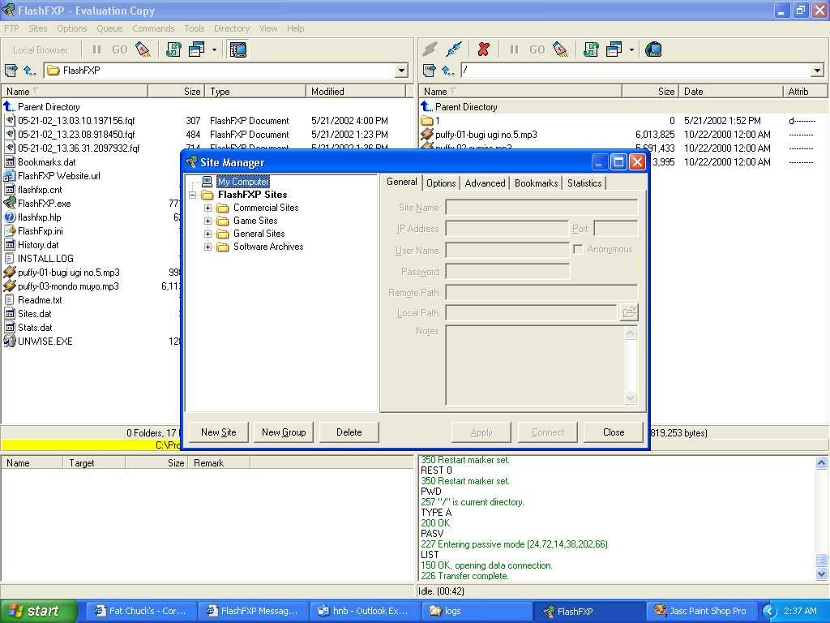
Task: Toggle the Anonymous checkbox
Action: [x=578, y=250]
